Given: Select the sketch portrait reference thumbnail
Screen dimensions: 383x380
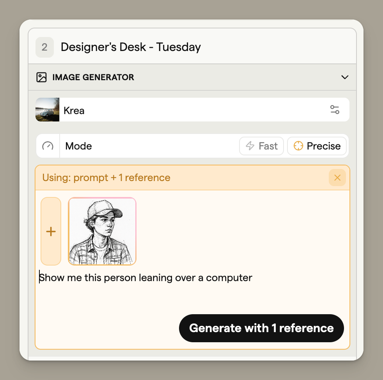Looking at the screenshot, I should click(102, 232).
